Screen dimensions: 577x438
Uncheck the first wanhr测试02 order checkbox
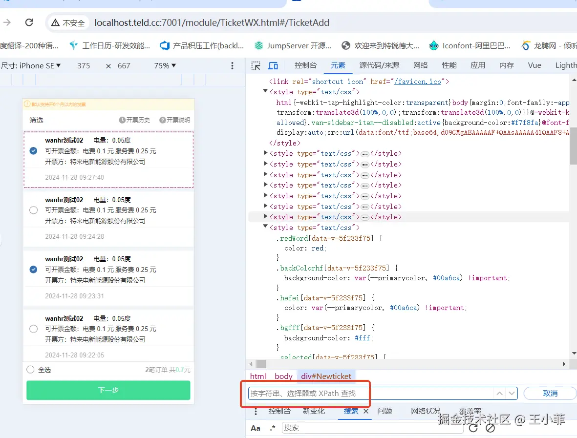tap(33, 151)
